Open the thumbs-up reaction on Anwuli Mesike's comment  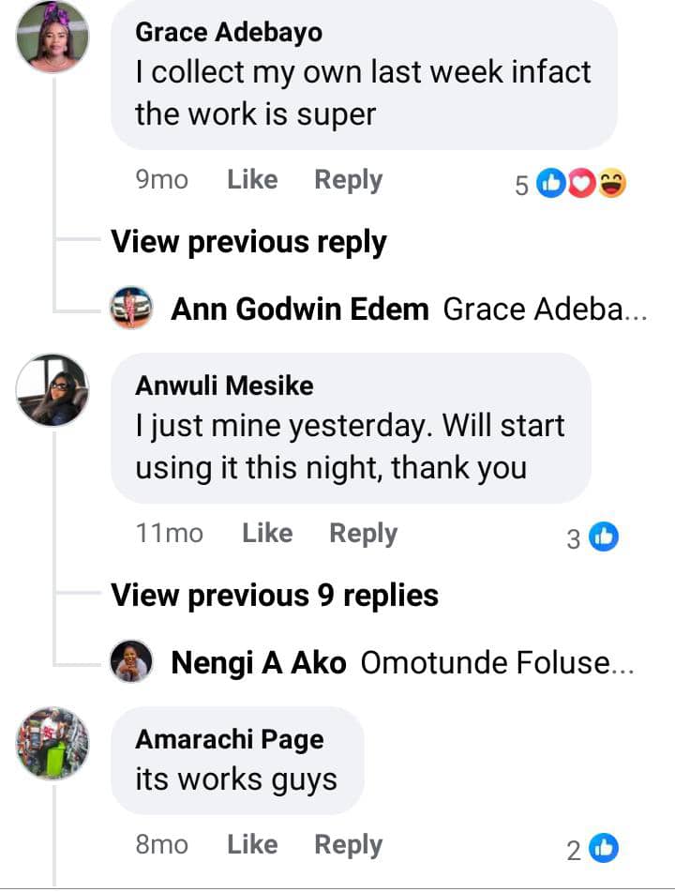pyautogui.click(x=604, y=537)
